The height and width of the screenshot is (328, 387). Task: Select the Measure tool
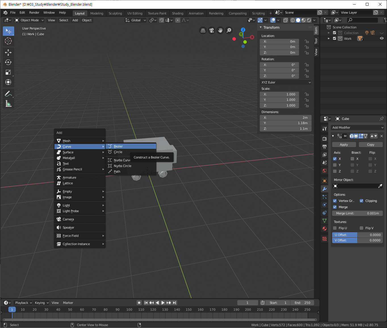click(8, 104)
